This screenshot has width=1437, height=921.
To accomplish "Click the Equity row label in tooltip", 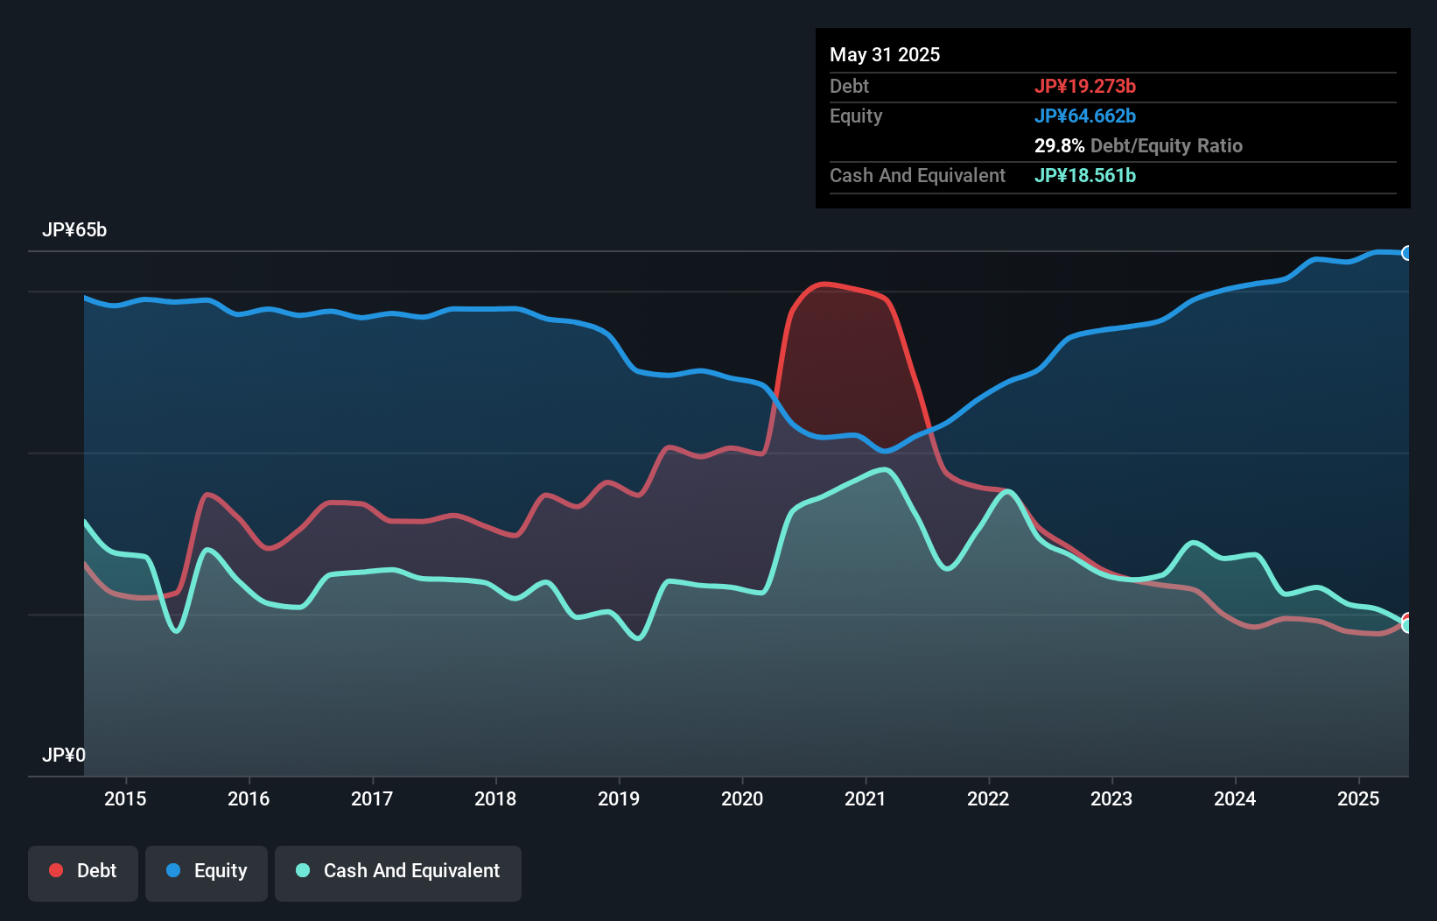I will 856,116.
